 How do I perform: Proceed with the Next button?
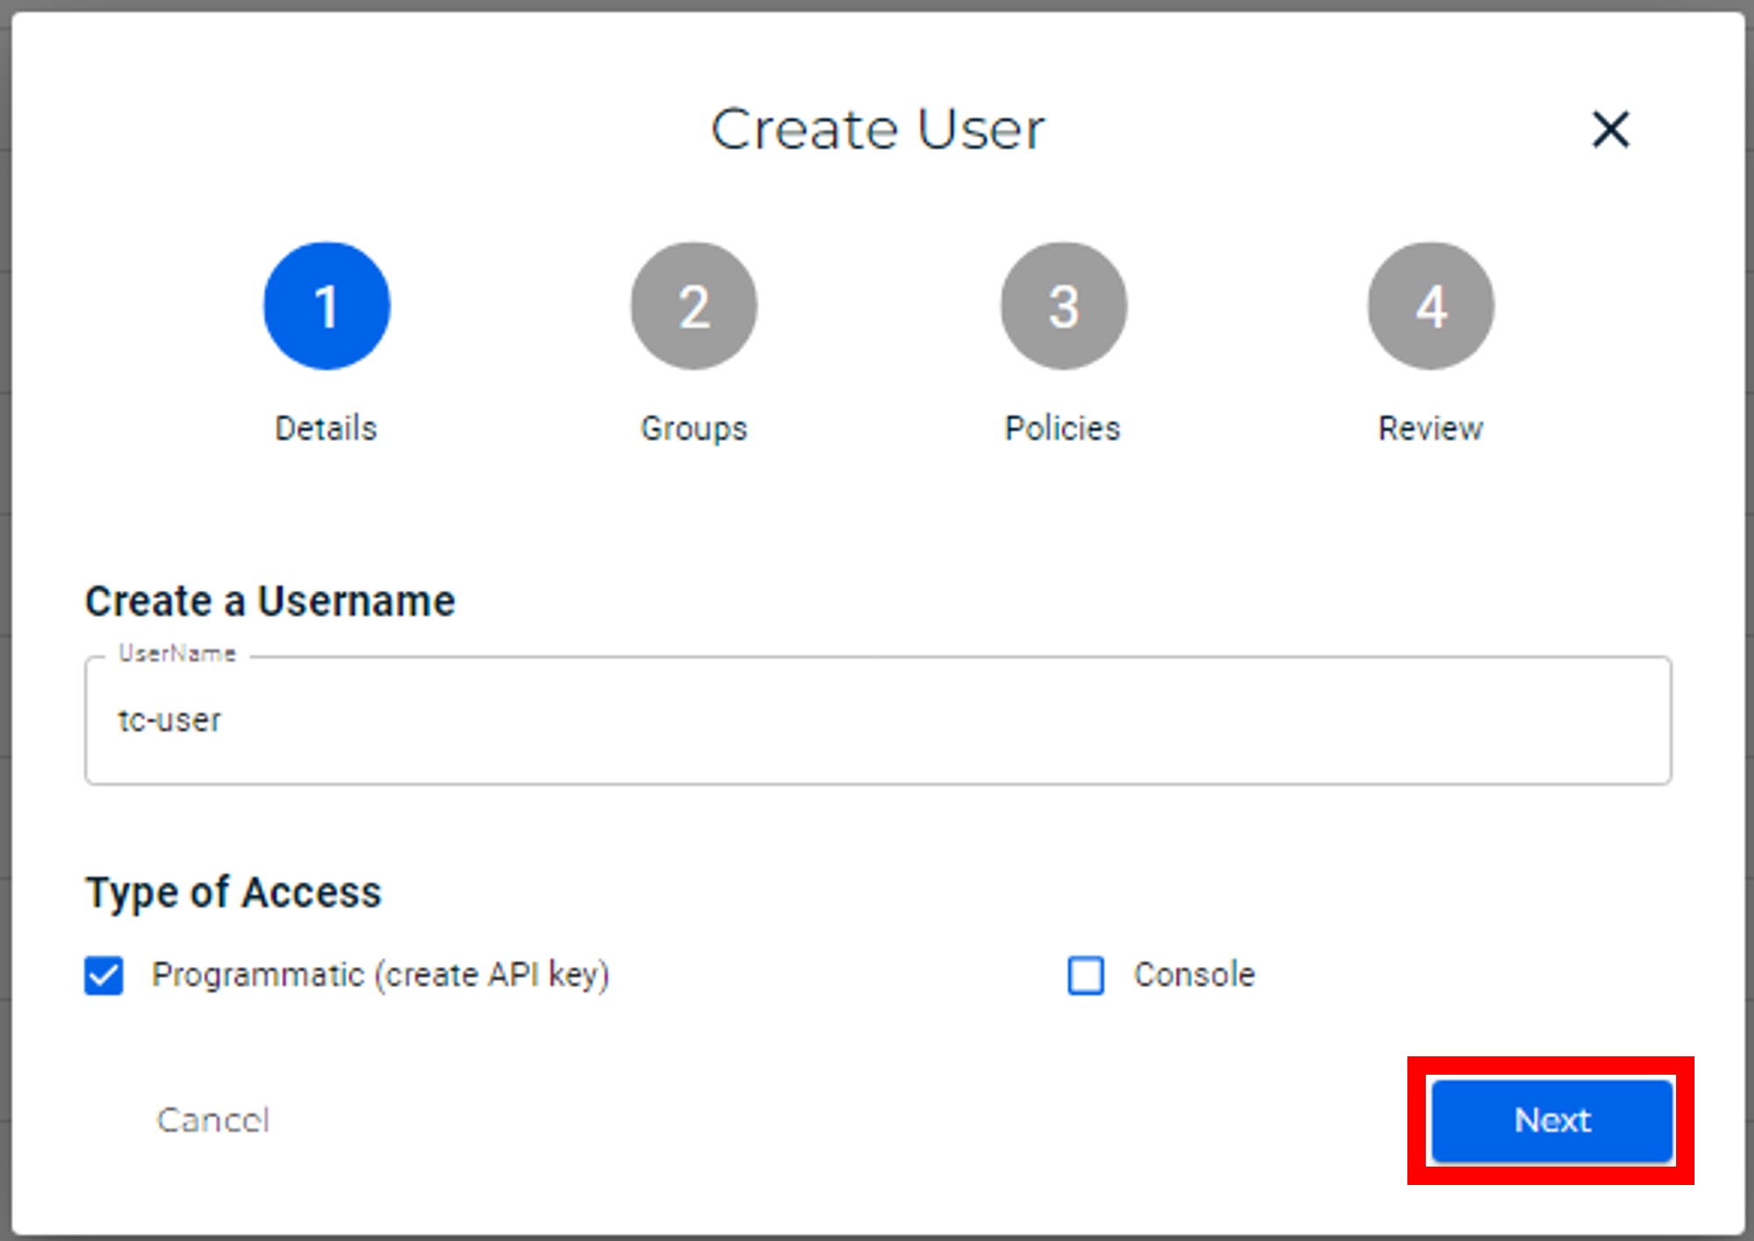(1552, 1120)
